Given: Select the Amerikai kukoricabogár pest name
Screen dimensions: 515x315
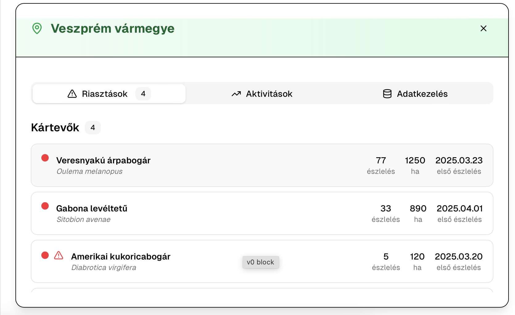Looking at the screenshot, I should [121, 256].
